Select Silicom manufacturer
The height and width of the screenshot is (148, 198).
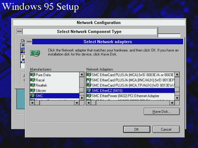tap(54, 91)
